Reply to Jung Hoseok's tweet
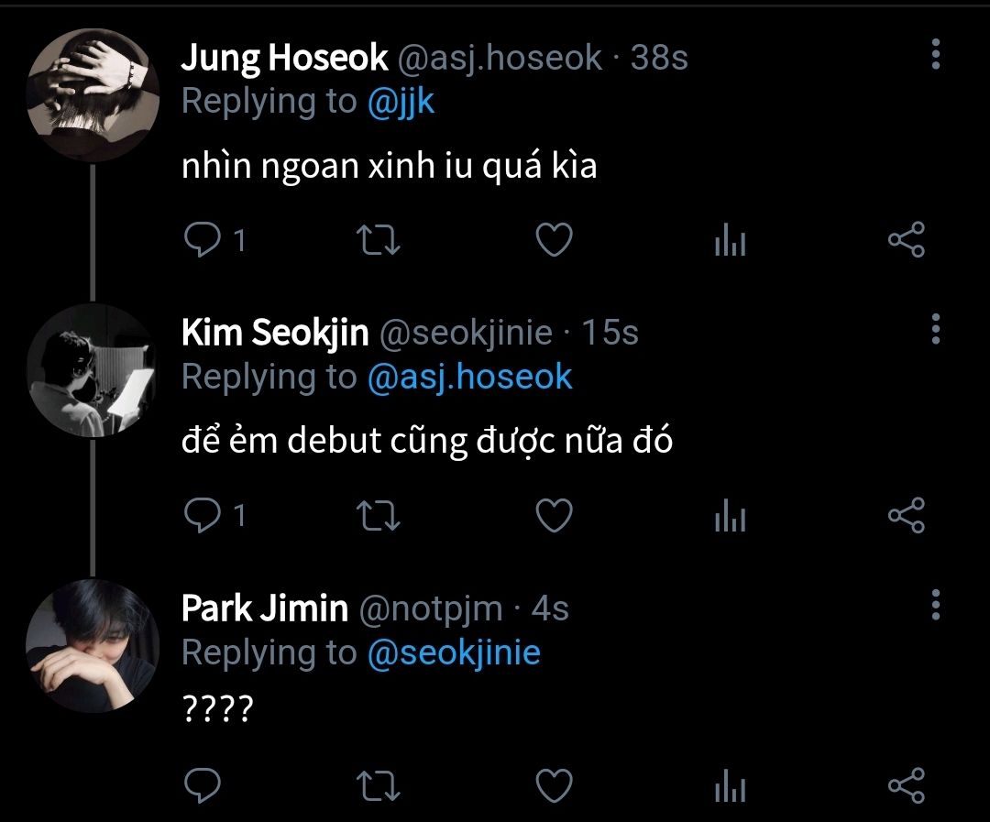The width and height of the screenshot is (990, 822). click(x=200, y=241)
